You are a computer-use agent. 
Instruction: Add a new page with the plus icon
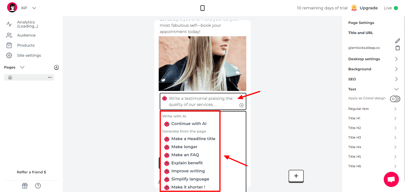56,67
